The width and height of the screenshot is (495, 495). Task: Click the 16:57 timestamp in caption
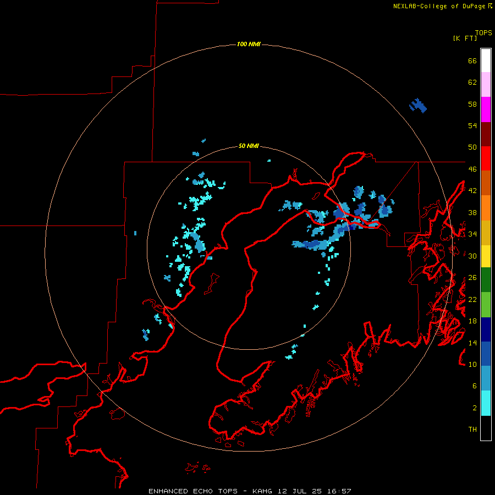tap(338, 491)
